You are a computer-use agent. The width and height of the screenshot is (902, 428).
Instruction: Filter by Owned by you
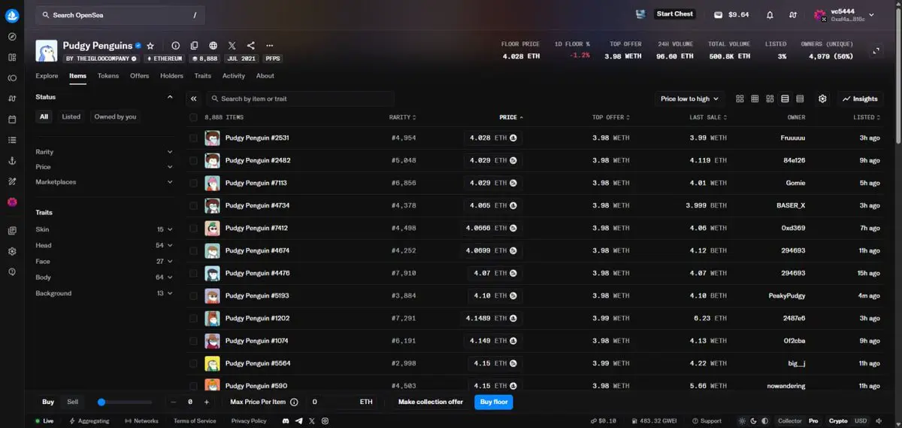pyautogui.click(x=115, y=117)
